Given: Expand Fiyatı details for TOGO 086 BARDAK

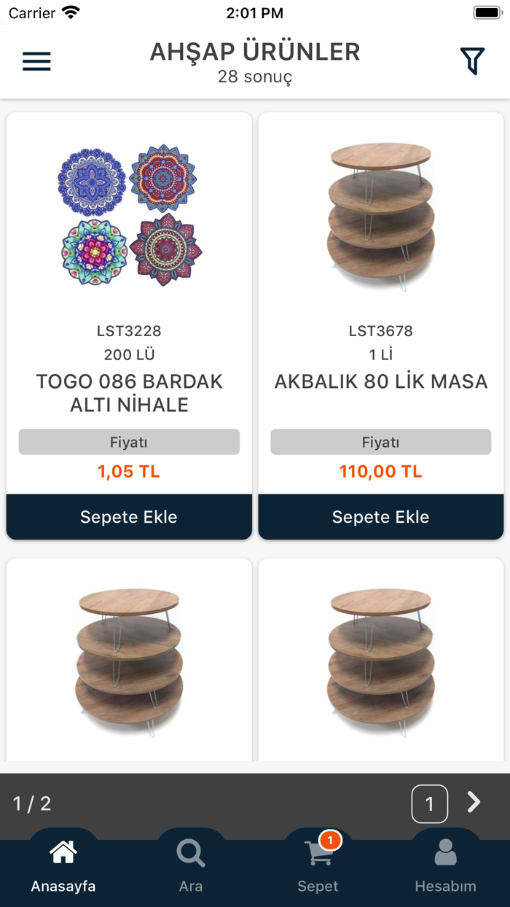Looking at the screenshot, I should tap(129, 442).
